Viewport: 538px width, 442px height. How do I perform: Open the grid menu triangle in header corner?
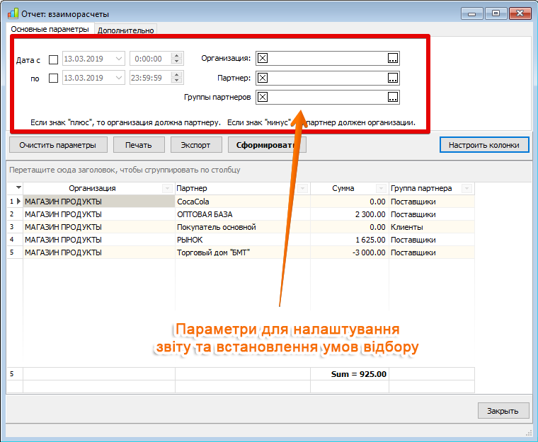[x=18, y=187]
